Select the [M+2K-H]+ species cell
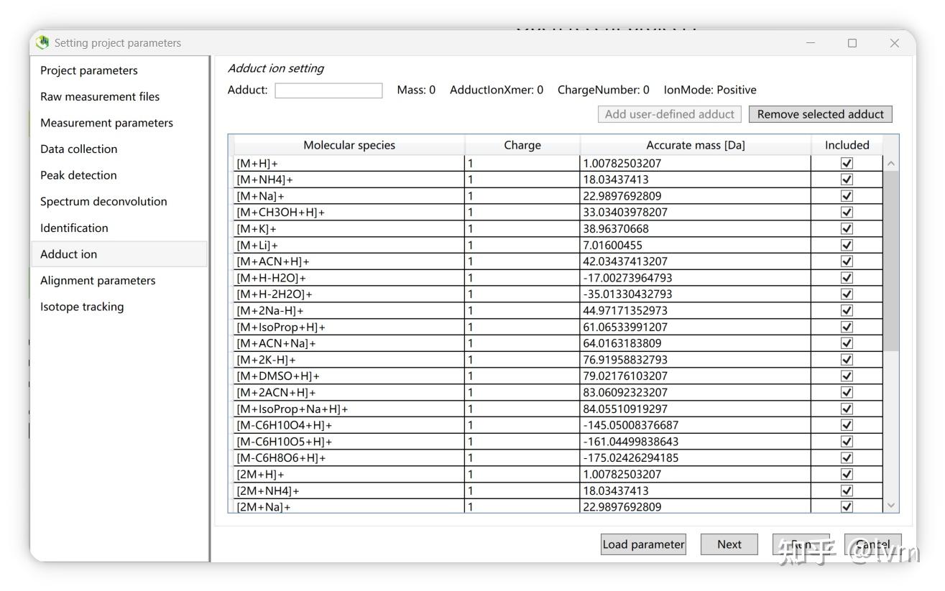945x591 pixels. pyautogui.click(x=349, y=360)
